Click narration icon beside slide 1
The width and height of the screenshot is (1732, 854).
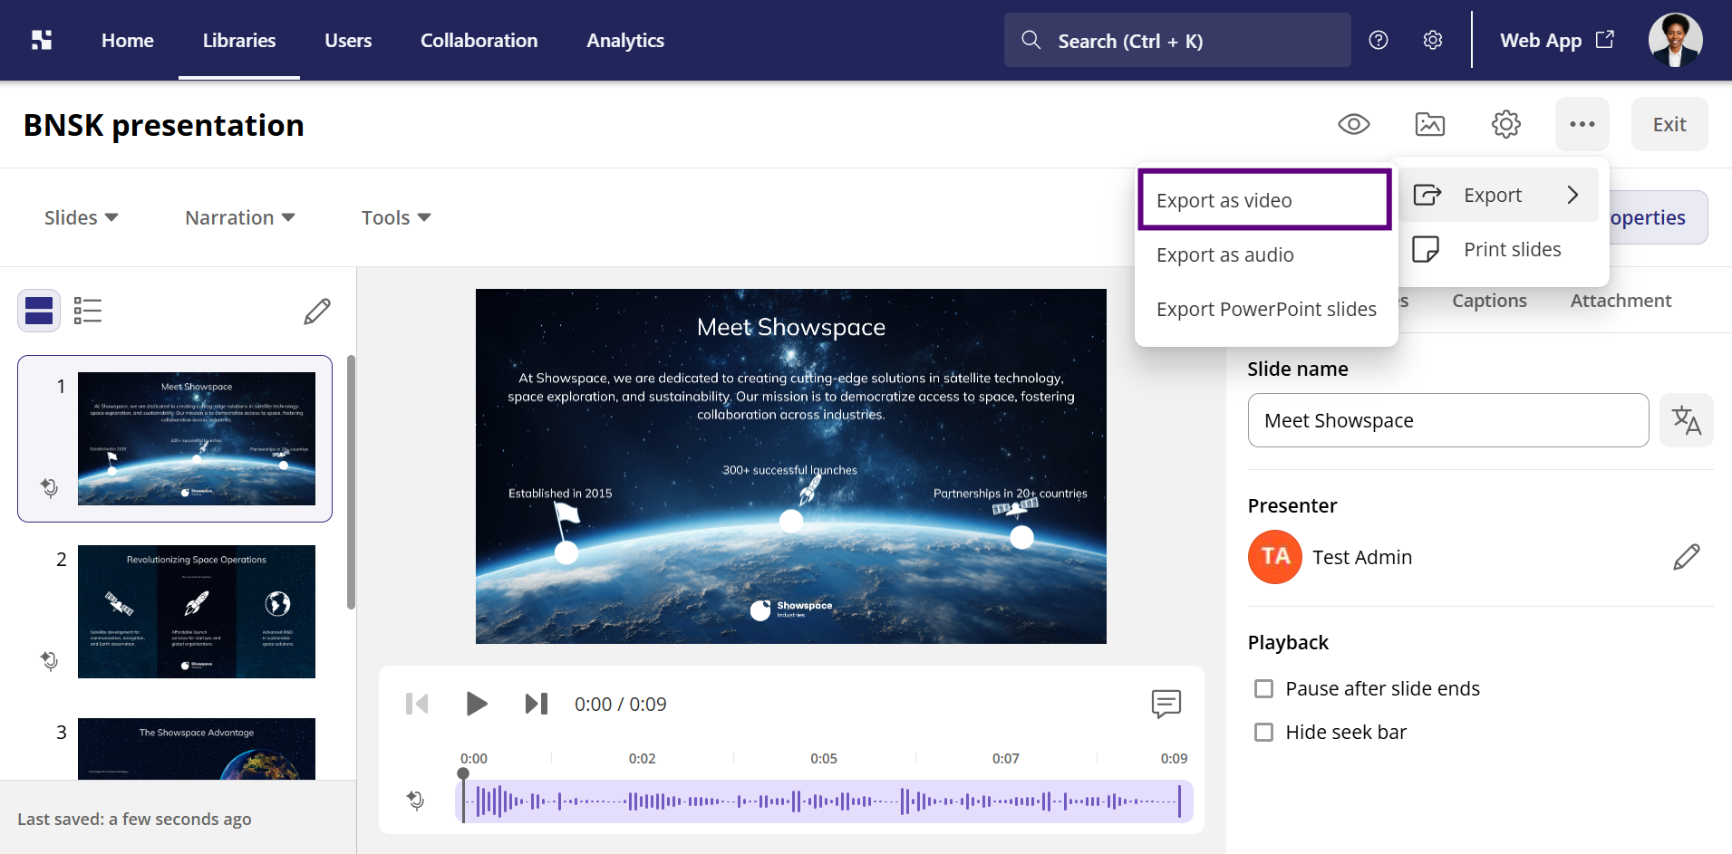(49, 487)
